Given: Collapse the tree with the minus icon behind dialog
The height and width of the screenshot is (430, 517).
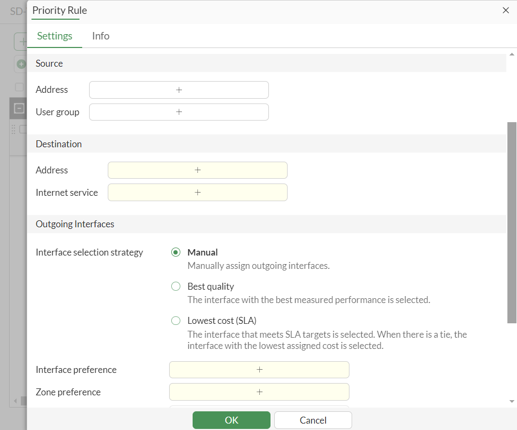Looking at the screenshot, I should click(19, 108).
